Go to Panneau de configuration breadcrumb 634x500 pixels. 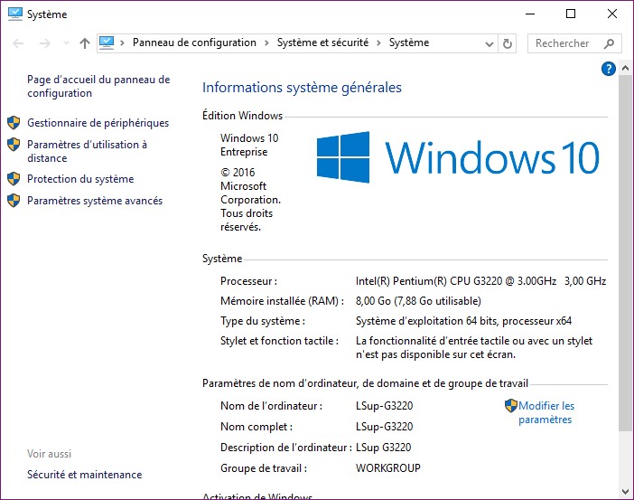click(194, 42)
